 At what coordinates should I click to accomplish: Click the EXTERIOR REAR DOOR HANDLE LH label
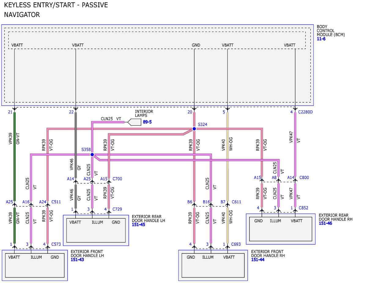point(148,218)
